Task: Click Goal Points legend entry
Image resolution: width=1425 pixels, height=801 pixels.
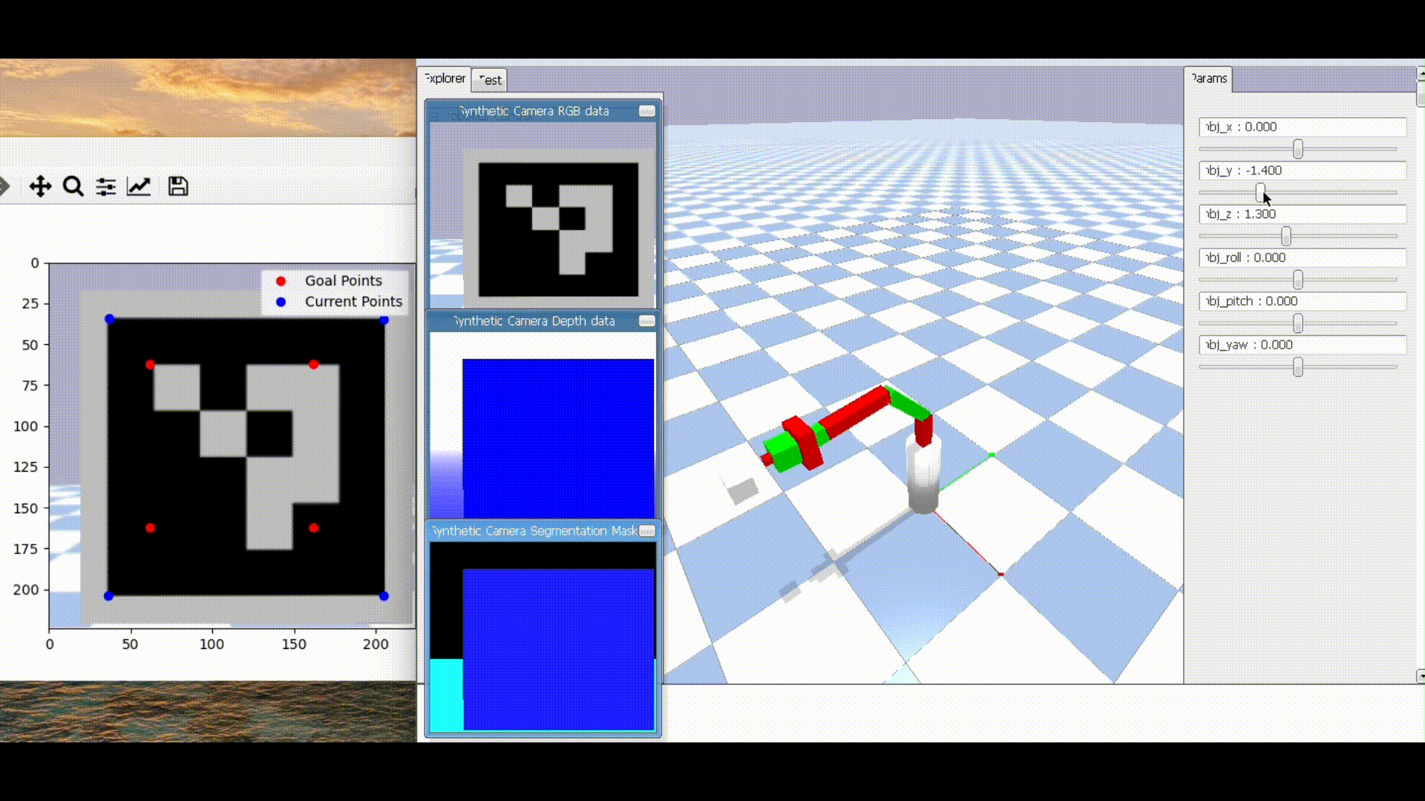Action: (x=343, y=281)
